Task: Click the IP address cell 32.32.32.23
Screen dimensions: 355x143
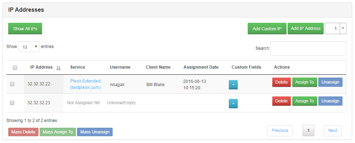Action: tap(39, 103)
